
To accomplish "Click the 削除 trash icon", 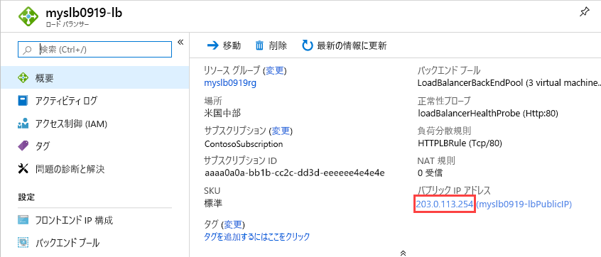I will [259, 46].
